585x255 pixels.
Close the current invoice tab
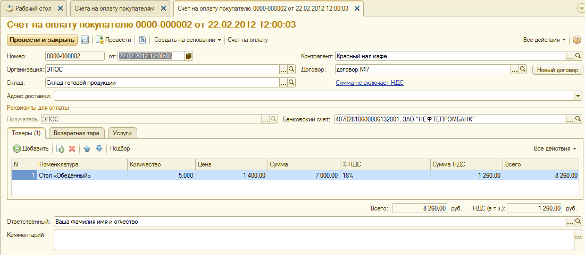click(357, 8)
